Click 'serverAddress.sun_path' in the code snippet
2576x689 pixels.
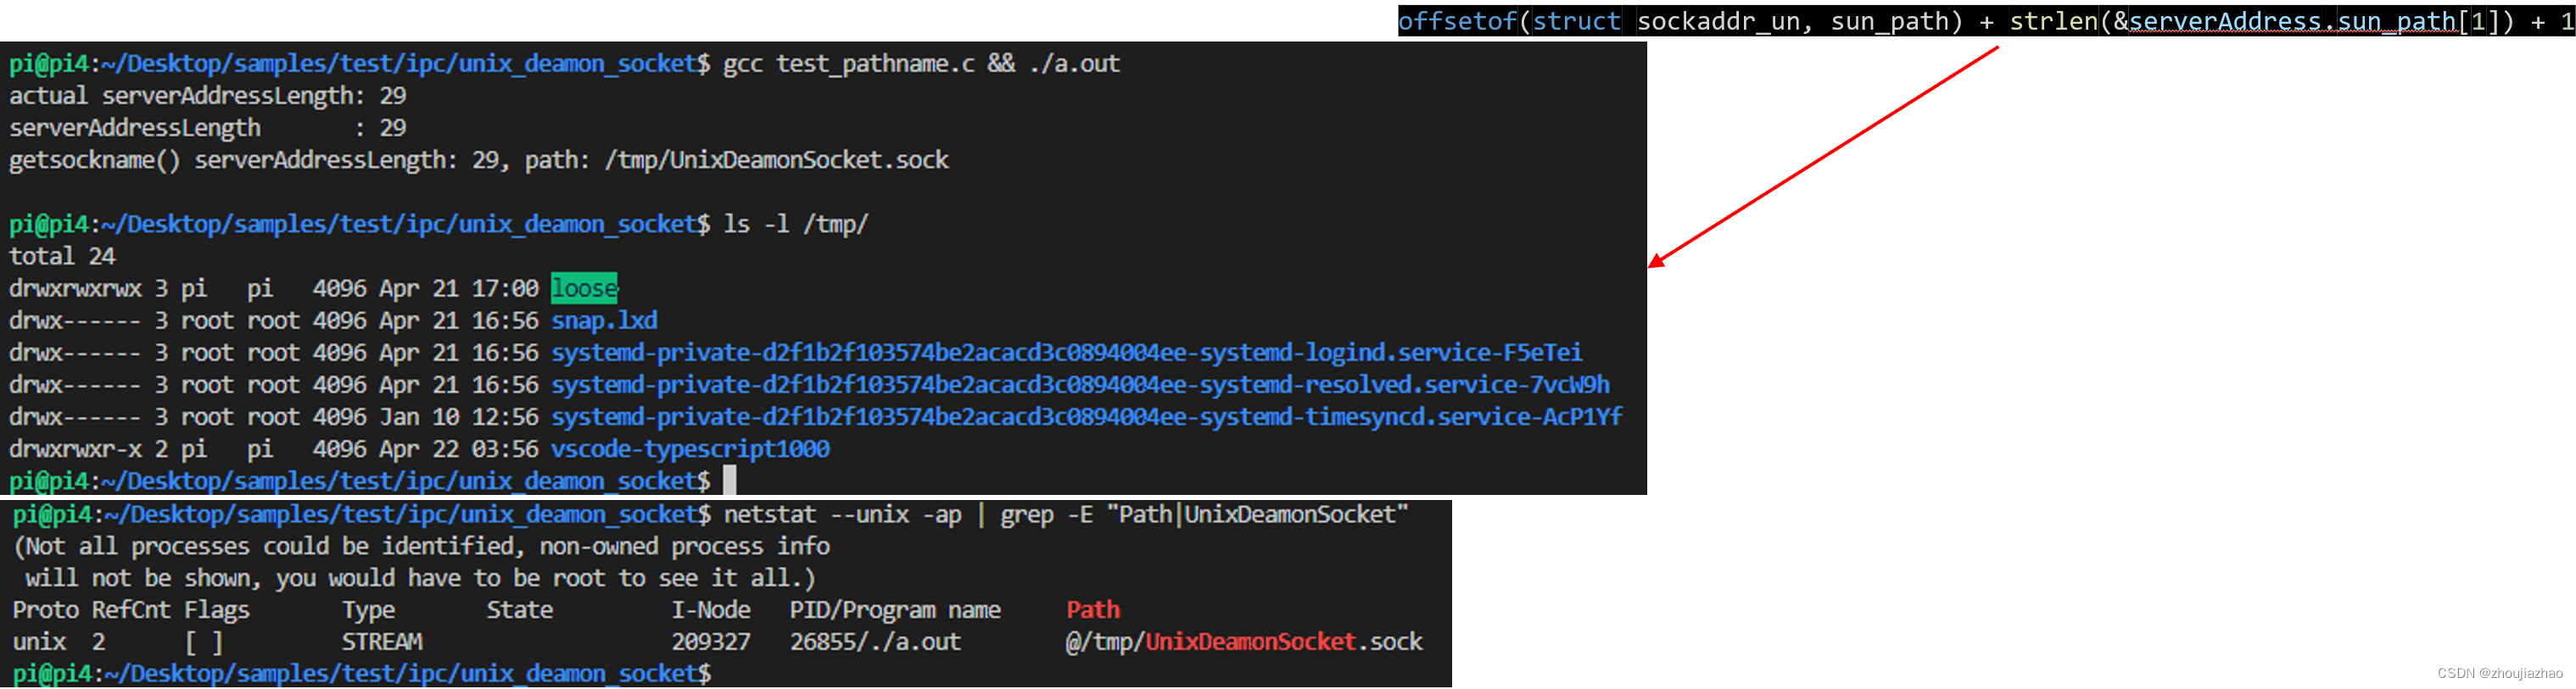point(2292,21)
